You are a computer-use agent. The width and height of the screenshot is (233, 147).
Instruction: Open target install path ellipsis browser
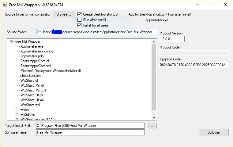153,125
